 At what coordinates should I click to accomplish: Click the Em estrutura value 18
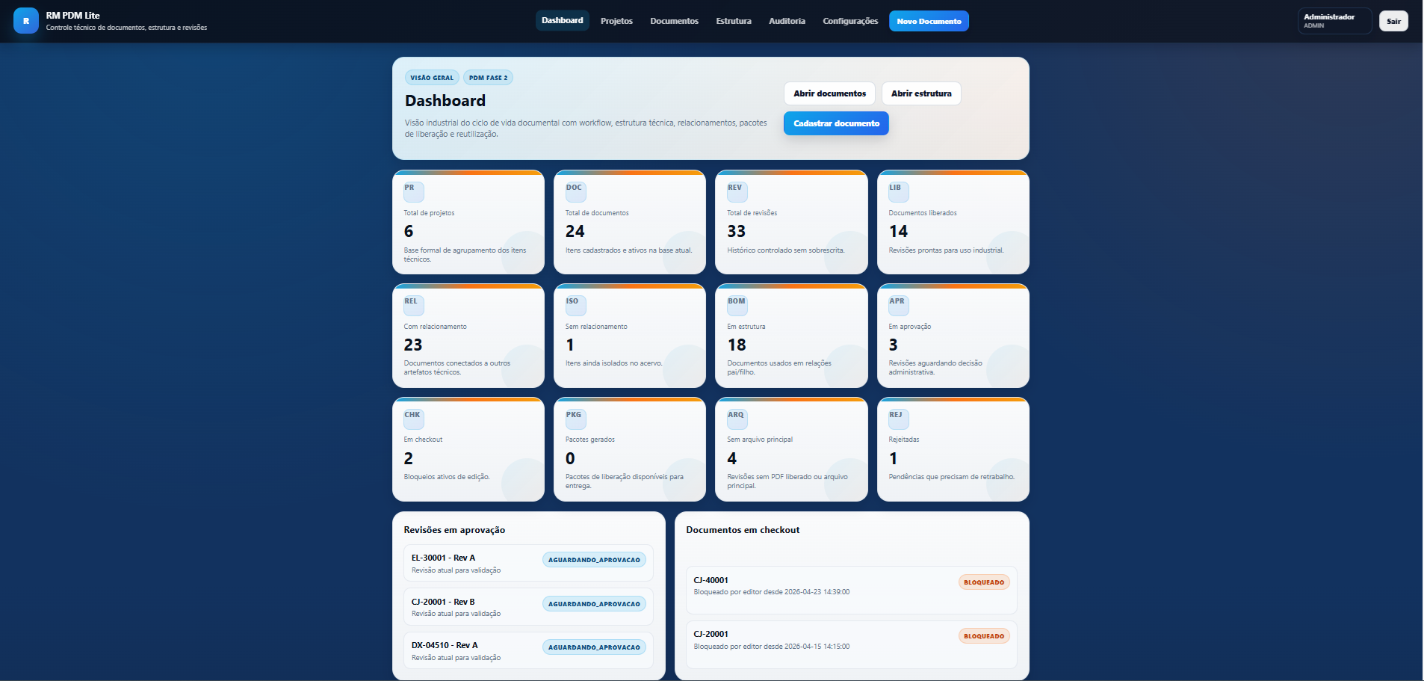coord(737,345)
